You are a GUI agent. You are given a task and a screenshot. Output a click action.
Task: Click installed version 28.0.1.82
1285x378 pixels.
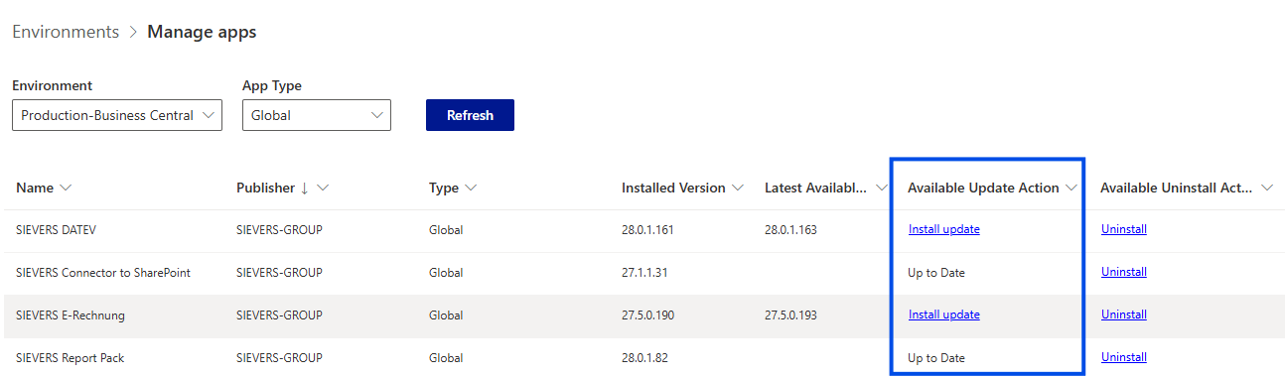[x=643, y=357]
